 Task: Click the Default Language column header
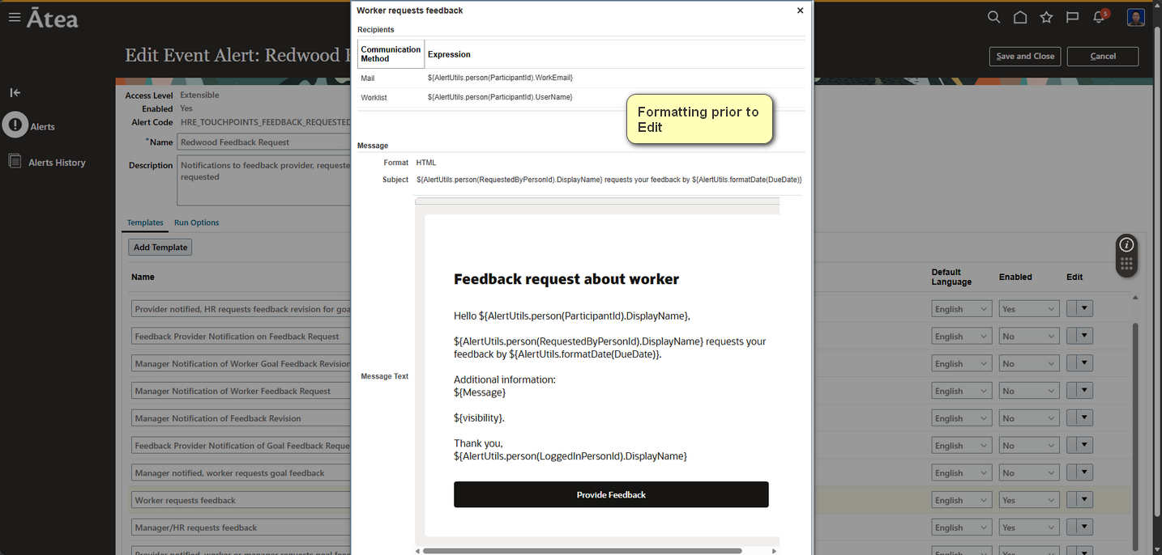951,277
